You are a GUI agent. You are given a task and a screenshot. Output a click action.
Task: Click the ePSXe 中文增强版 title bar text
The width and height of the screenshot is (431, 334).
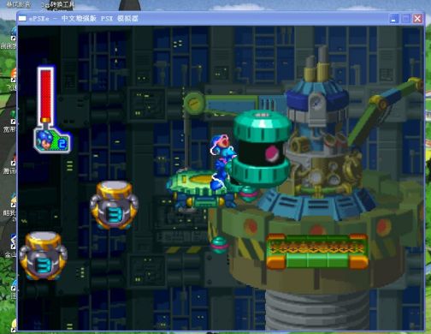(x=84, y=19)
